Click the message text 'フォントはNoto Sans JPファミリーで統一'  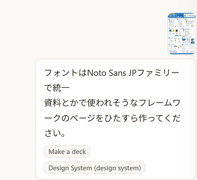(x=112, y=80)
